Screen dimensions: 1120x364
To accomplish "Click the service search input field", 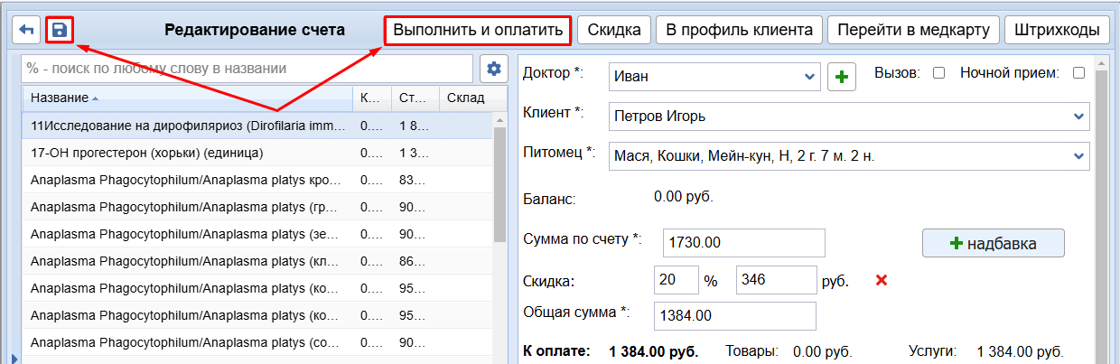I will 247,69.
